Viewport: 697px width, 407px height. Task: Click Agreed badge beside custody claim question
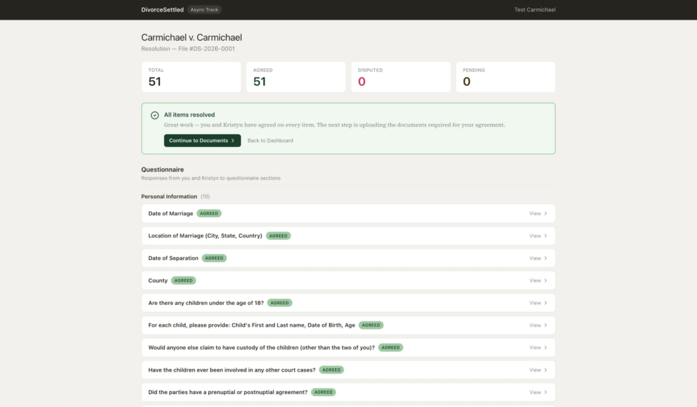[x=391, y=348]
